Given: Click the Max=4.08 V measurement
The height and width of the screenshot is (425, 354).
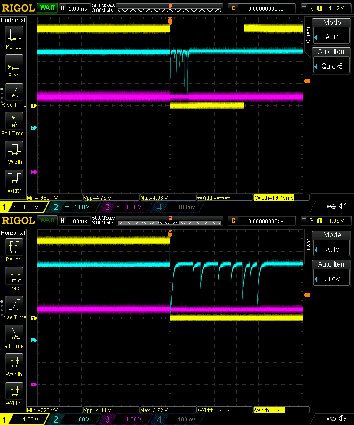Looking at the screenshot, I should click(x=154, y=197).
